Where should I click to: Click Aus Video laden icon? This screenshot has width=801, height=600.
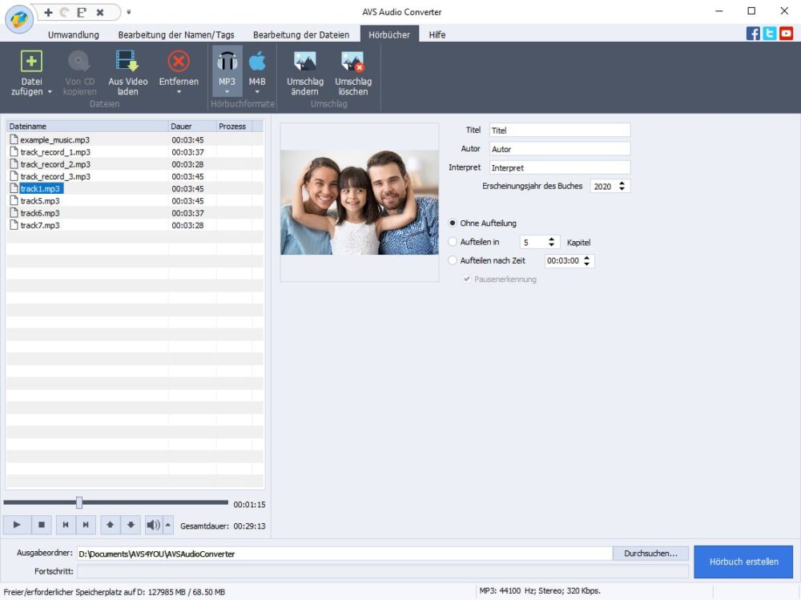point(127,62)
